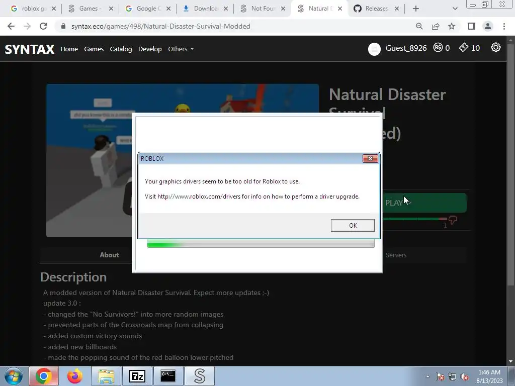Switch to the 'Google C' tab

click(149, 9)
